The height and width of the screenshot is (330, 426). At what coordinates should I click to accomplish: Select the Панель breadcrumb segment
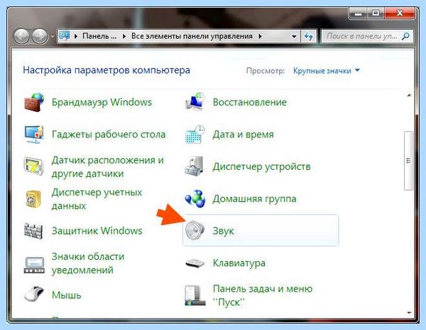(x=99, y=36)
